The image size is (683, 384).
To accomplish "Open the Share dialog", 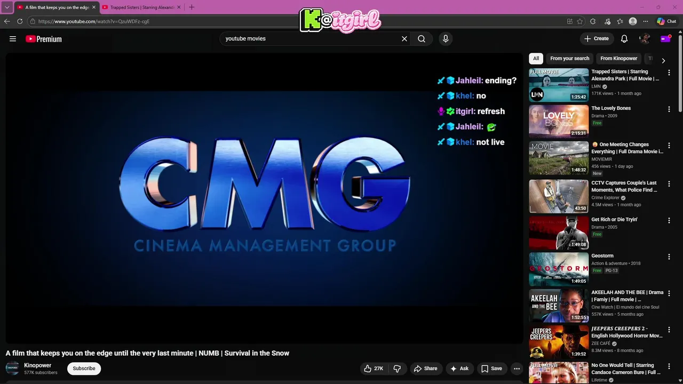I will pyautogui.click(x=425, y=369).
